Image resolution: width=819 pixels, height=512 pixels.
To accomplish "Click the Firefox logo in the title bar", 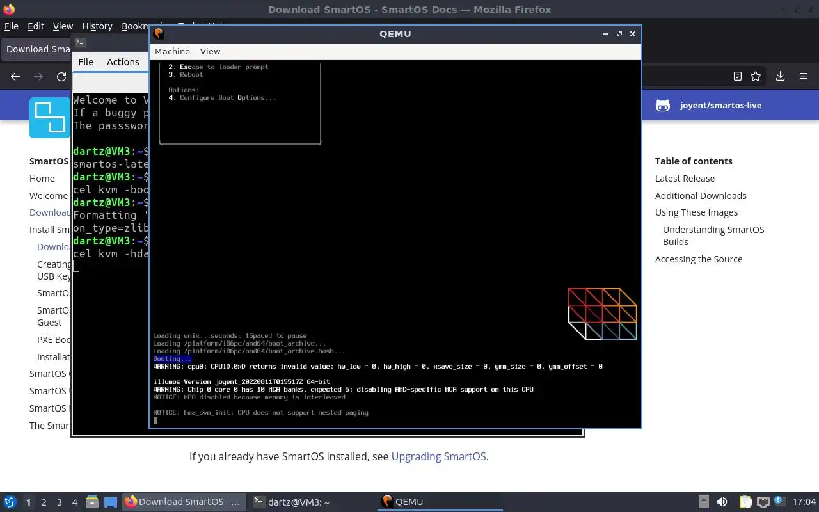I will tap(9, 10).
